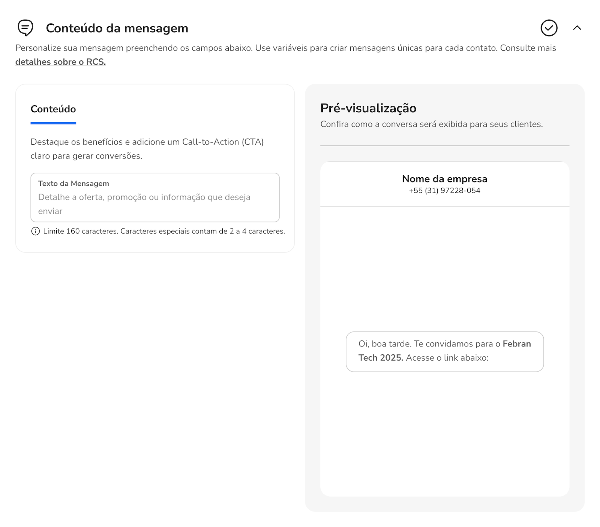Select the "Conteúdo" tab
This screenshot has width=600, height=527.
click(53, 109)
